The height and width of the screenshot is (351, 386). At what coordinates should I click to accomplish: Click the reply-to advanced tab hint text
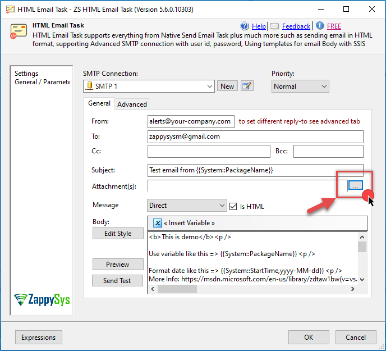coord(300,121)
